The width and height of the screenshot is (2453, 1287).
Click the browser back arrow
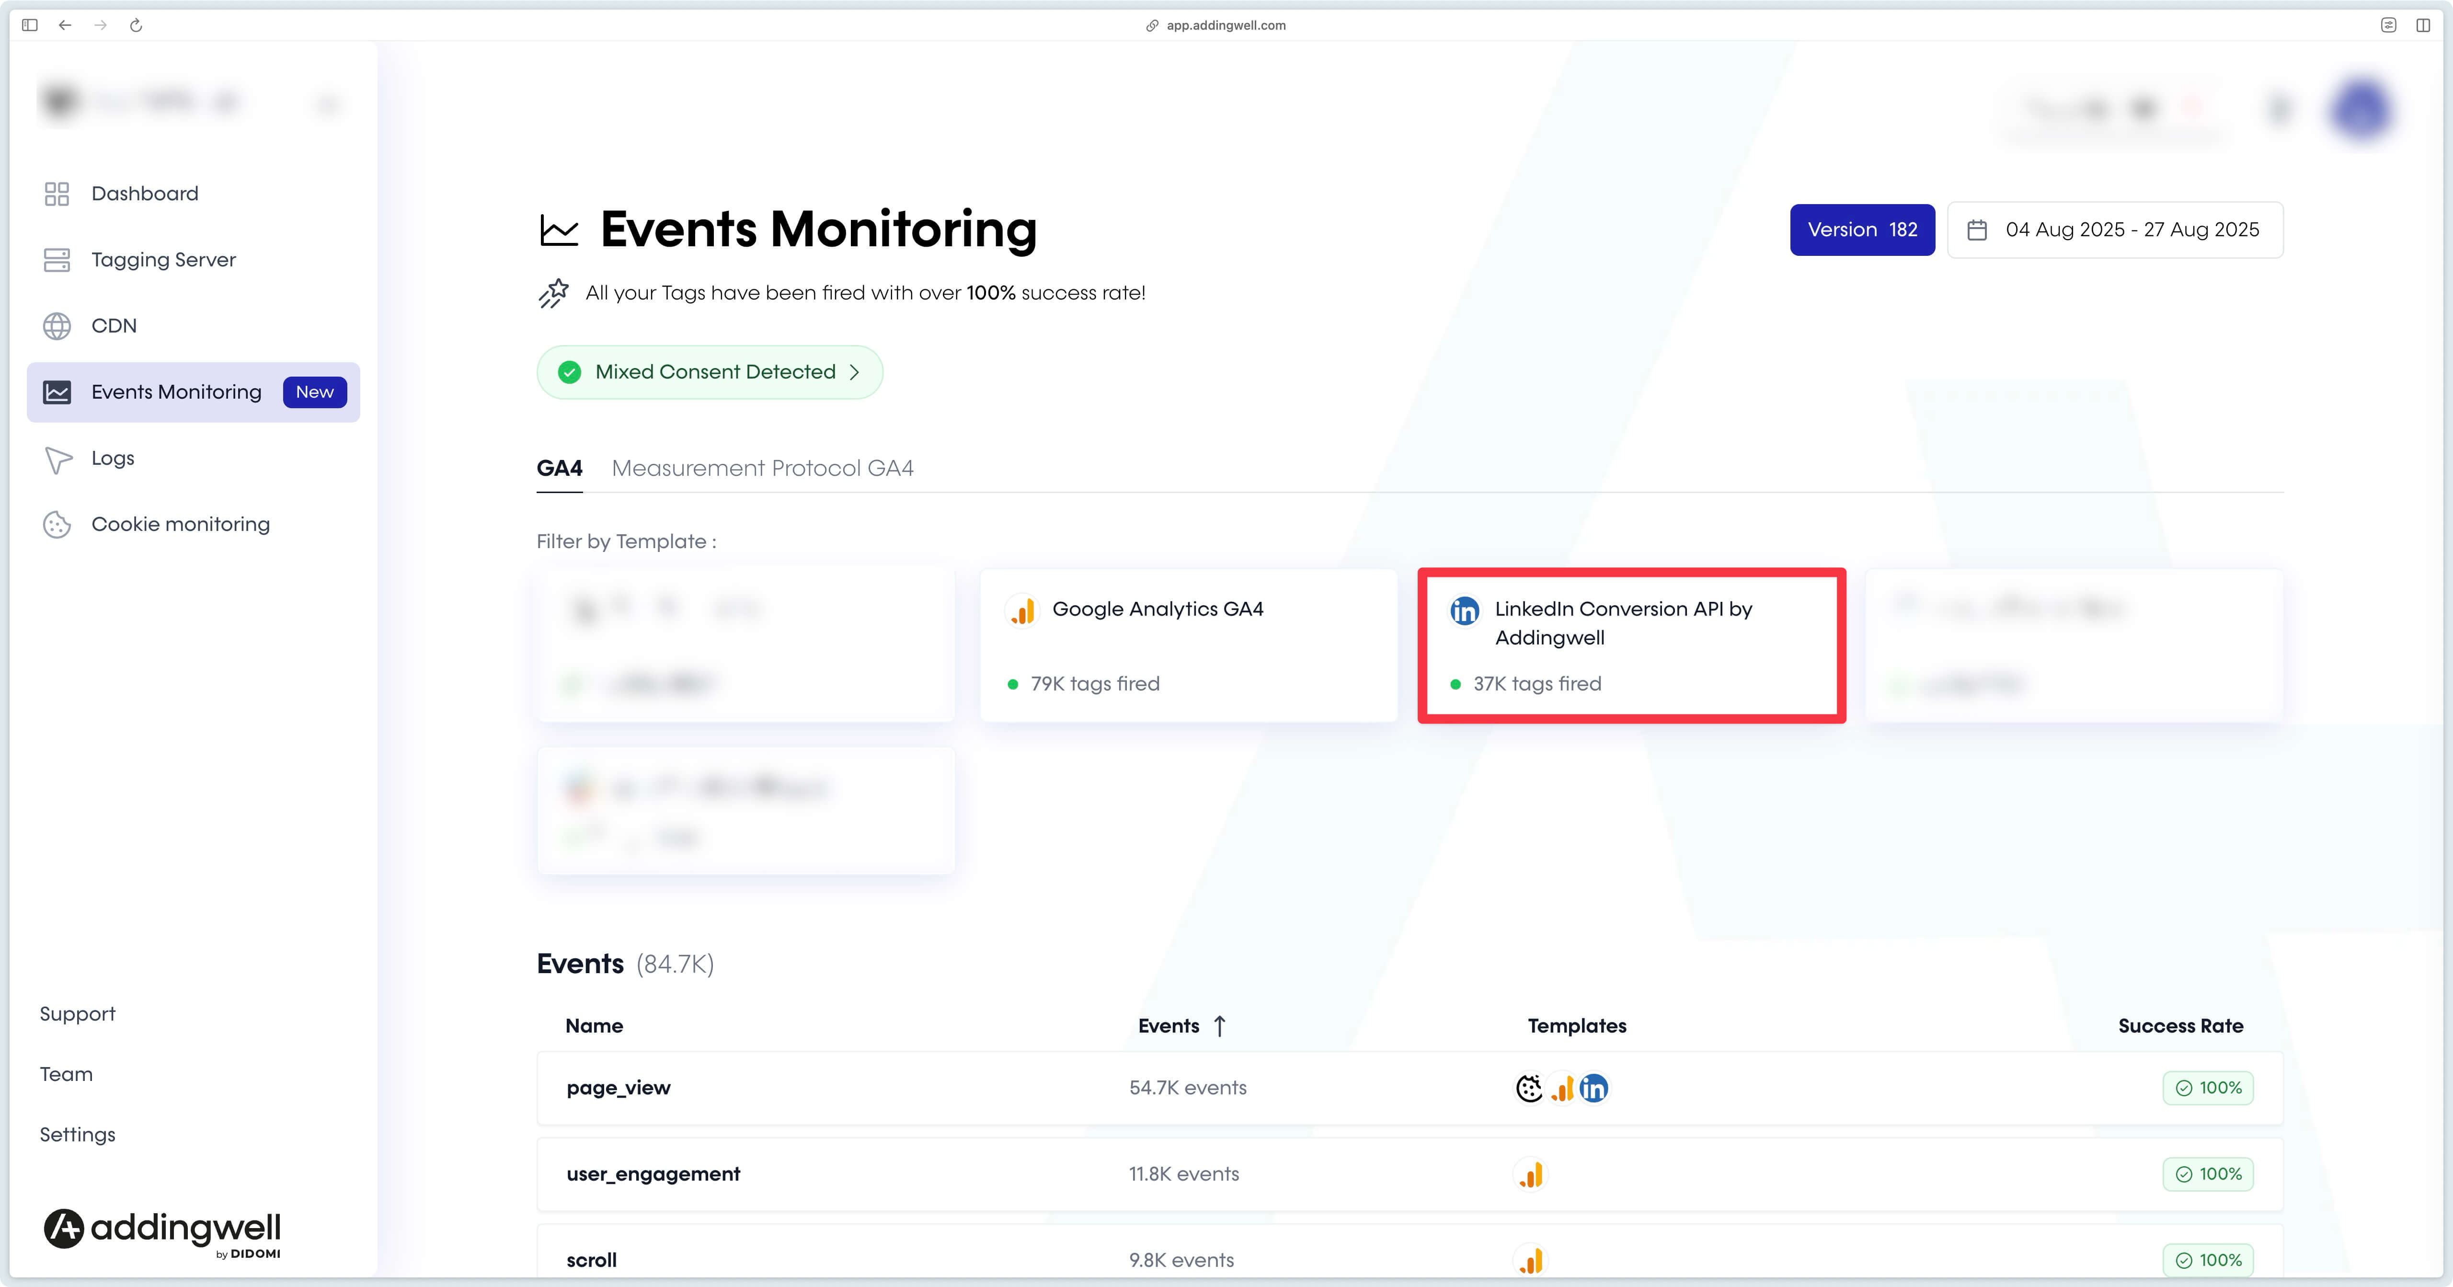pos(65,25)
